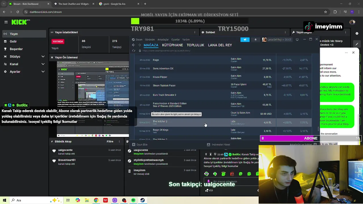Open the Arkadaşlar menu in Steam
This screenshot has width=363, height=204.
[163, 40]
